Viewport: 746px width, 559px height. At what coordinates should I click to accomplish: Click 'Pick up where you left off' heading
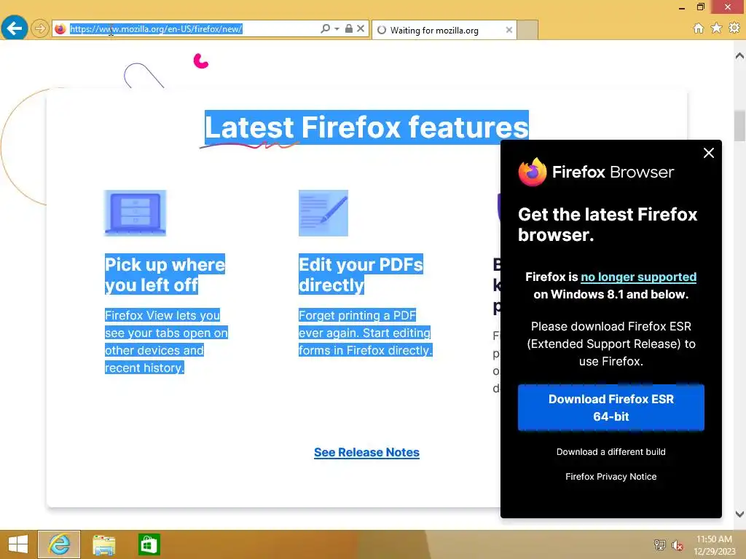165,274
